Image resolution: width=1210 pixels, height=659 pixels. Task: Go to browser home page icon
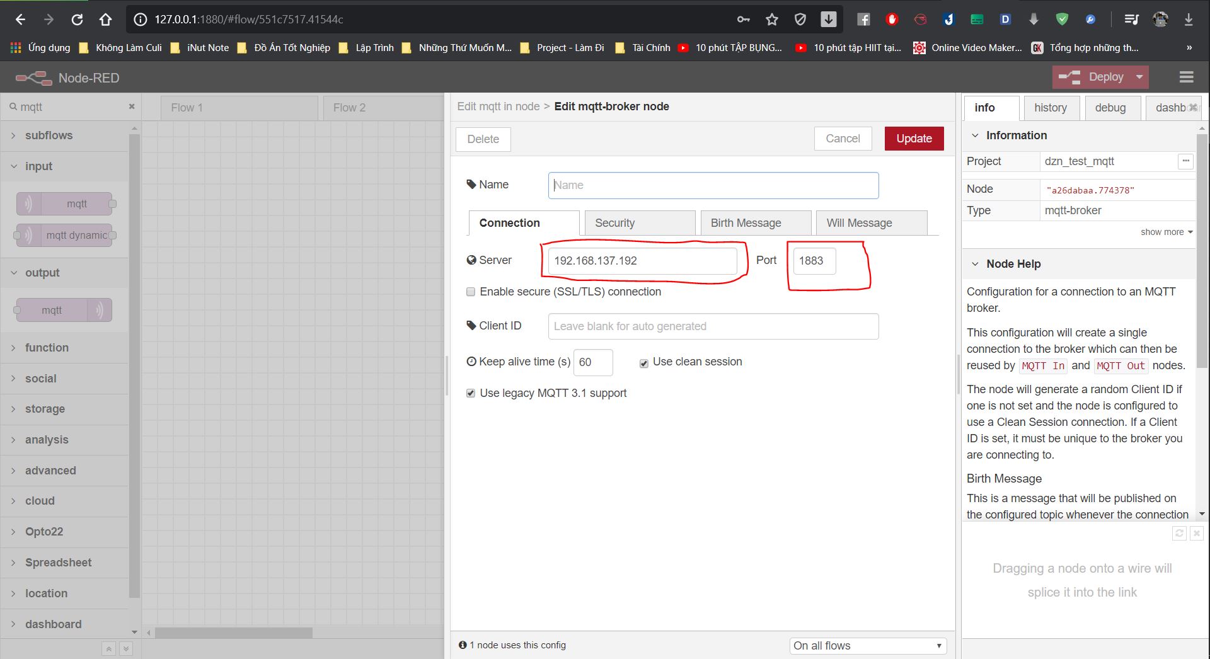coord(105,20)
